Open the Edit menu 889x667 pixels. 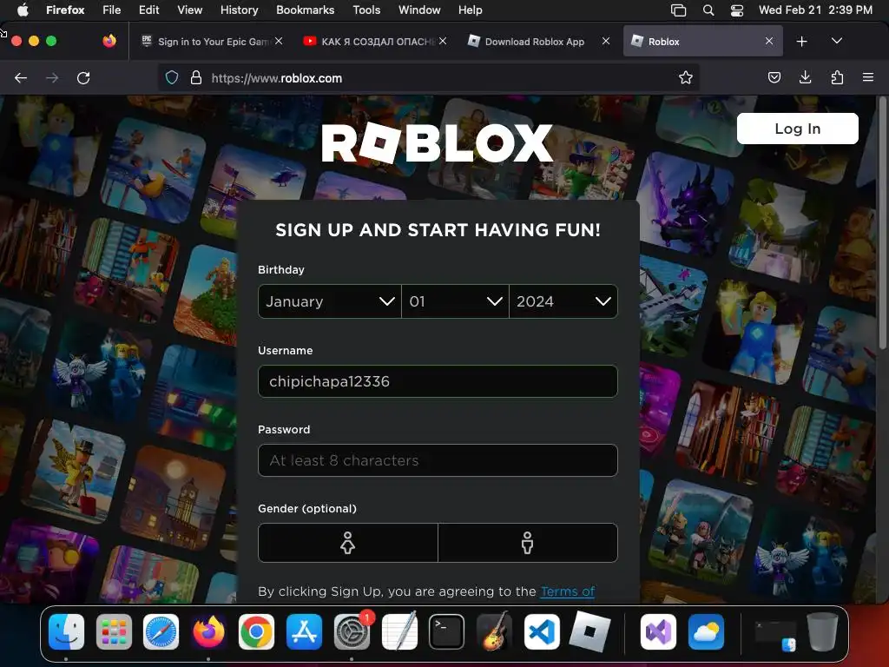click(149, 10)
